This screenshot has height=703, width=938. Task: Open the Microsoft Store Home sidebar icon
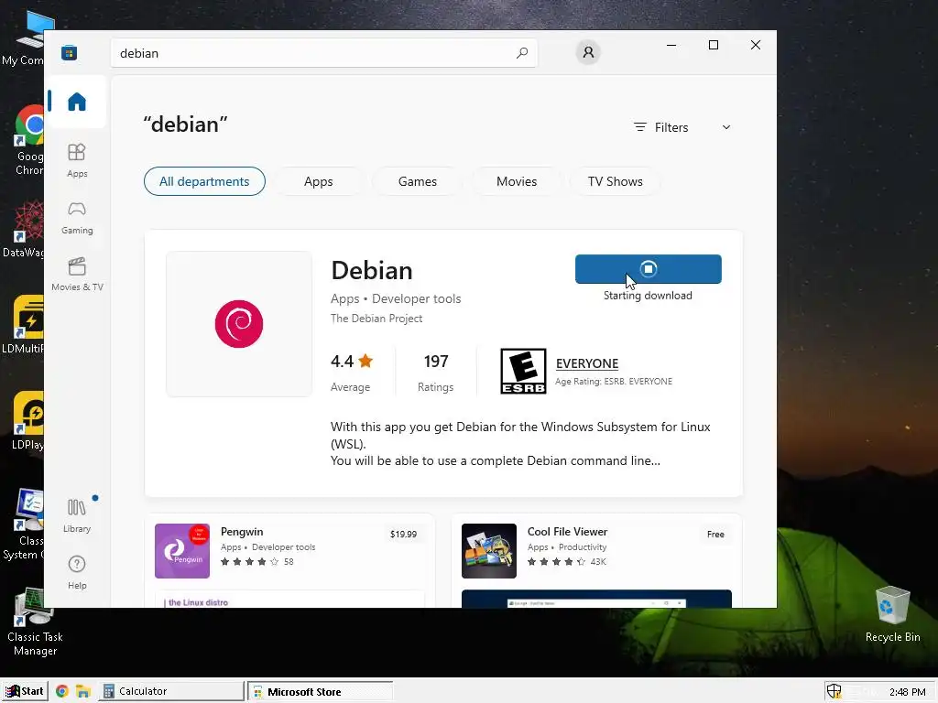point(77,102)
